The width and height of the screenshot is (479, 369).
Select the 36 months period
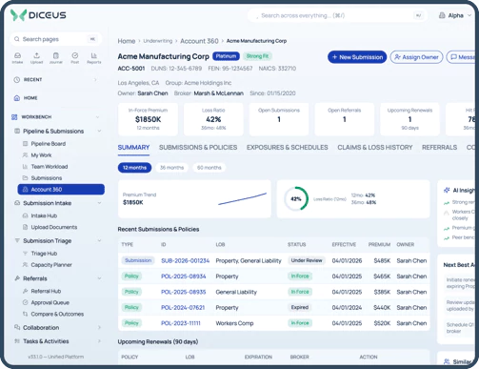(171, 168)
